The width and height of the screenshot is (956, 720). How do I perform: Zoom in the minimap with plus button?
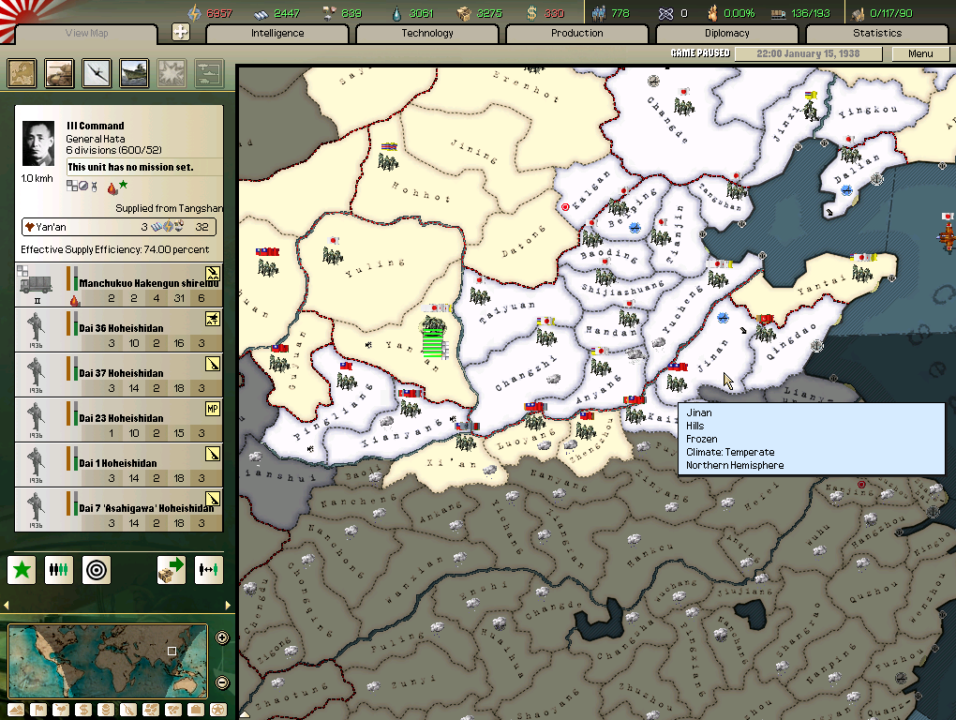coord(222,637)
